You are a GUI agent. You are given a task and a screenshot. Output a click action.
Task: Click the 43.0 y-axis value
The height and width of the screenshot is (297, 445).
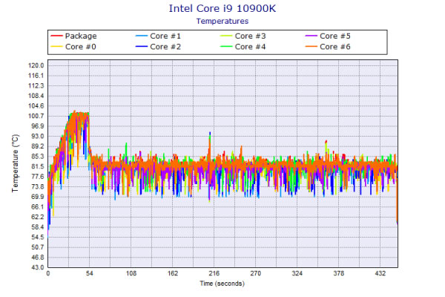[38, 267]
